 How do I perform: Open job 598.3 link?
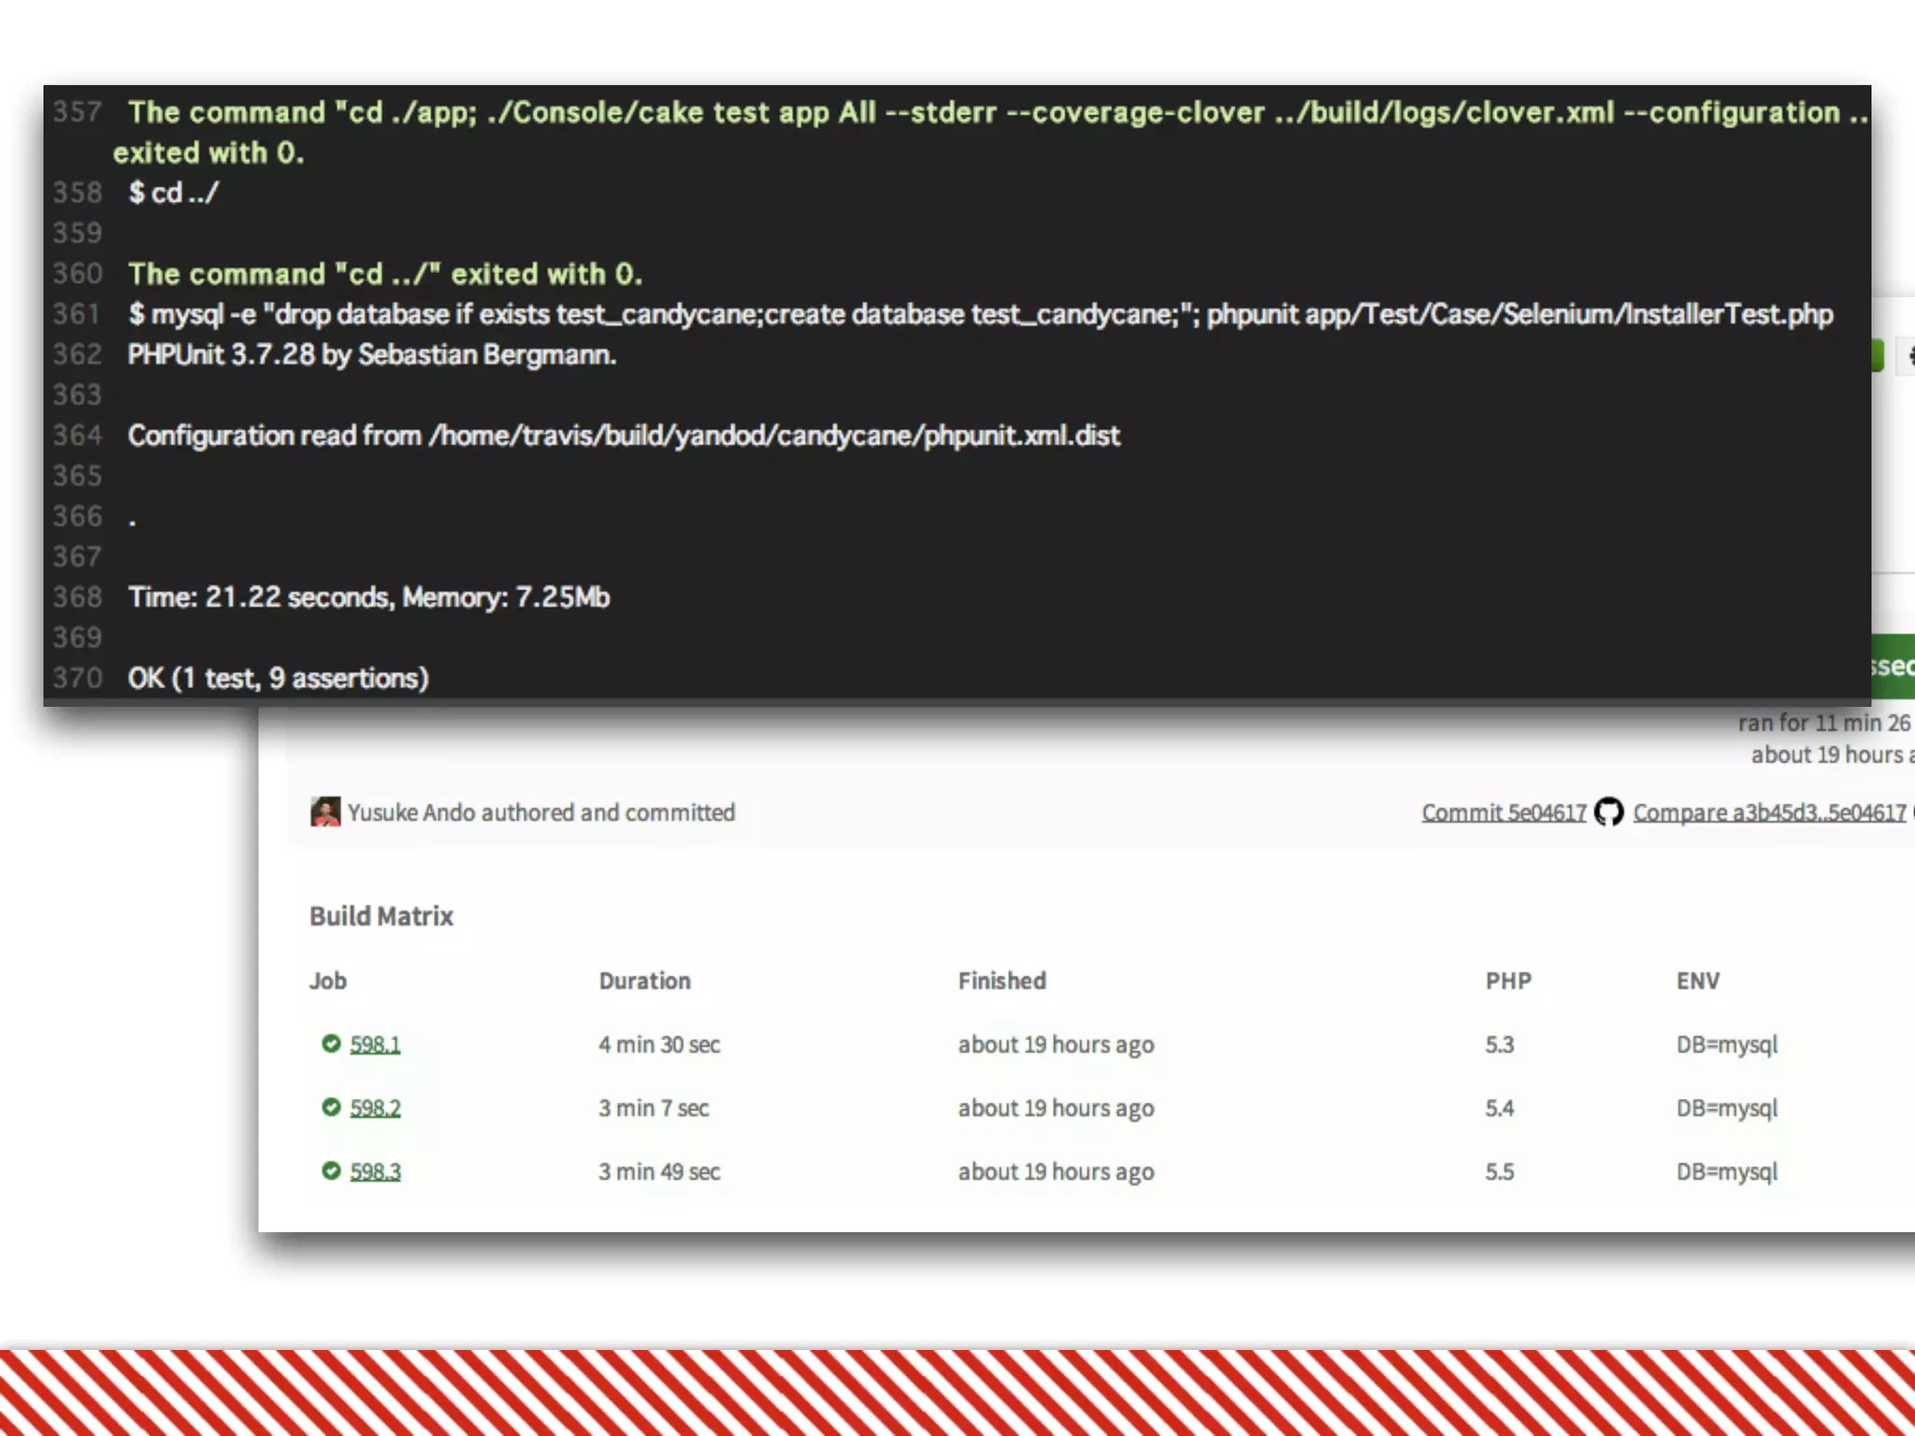[x=375, y=1171]
